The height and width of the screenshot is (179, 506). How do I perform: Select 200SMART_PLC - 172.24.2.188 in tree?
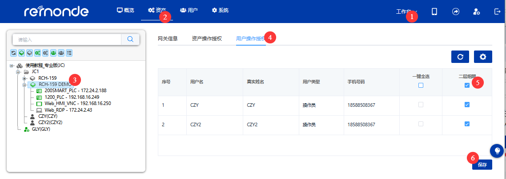pyautogui.click(x=75, y=91)
